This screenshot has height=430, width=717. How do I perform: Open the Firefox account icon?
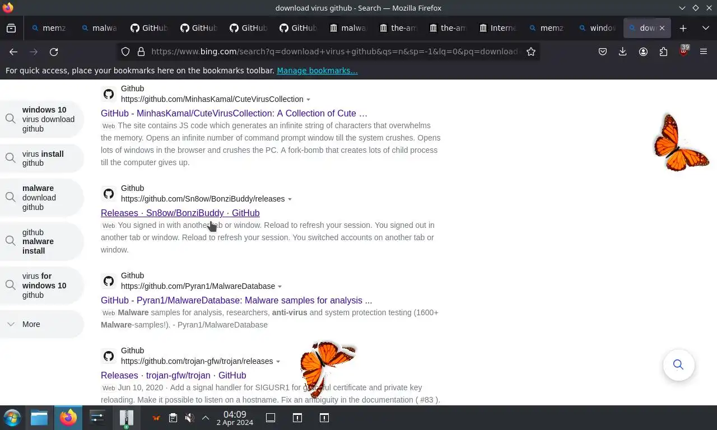pos(643,52)
